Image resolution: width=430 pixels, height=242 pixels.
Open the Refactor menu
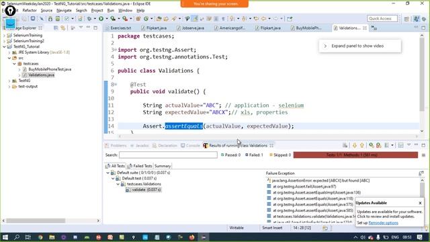tap(30, 11)
